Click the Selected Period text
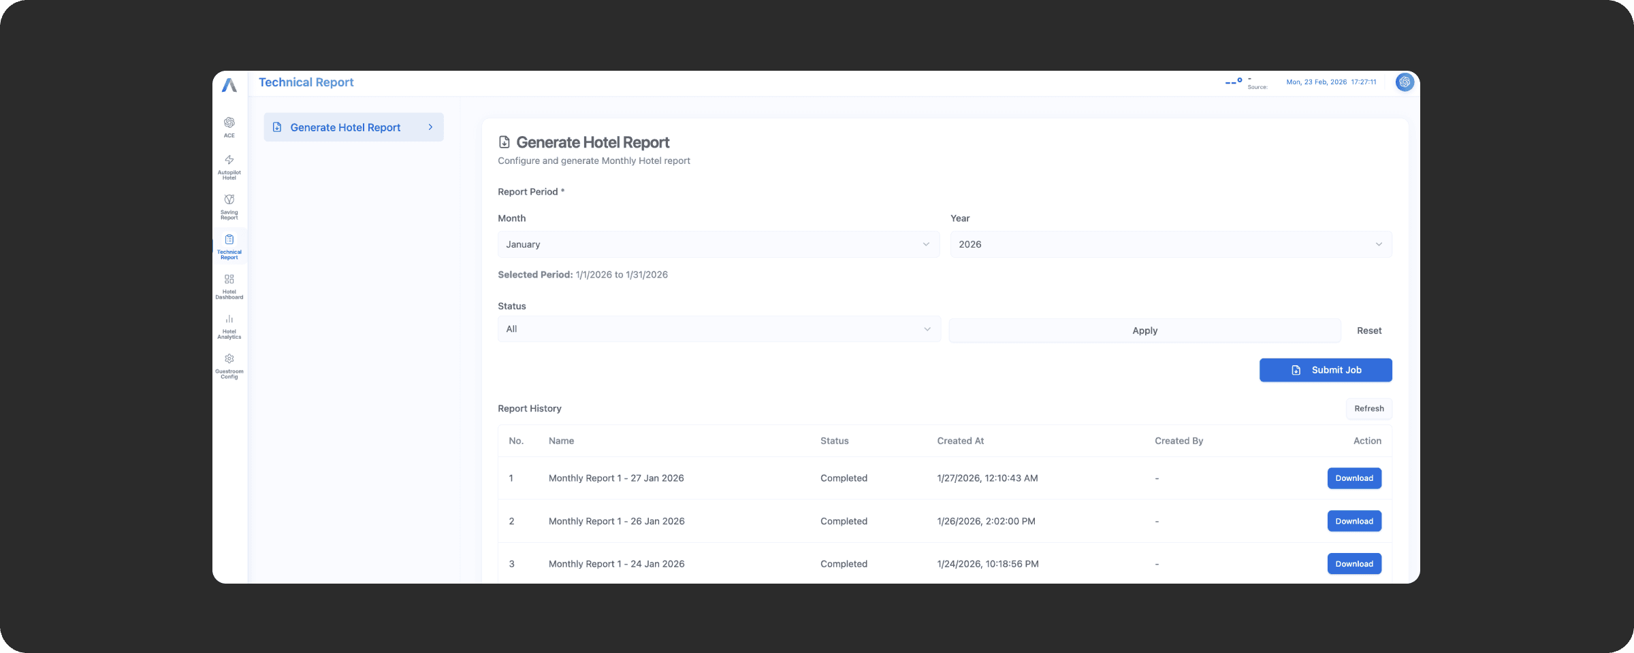Screen dimensions: 1634x653 coord(583,275)
